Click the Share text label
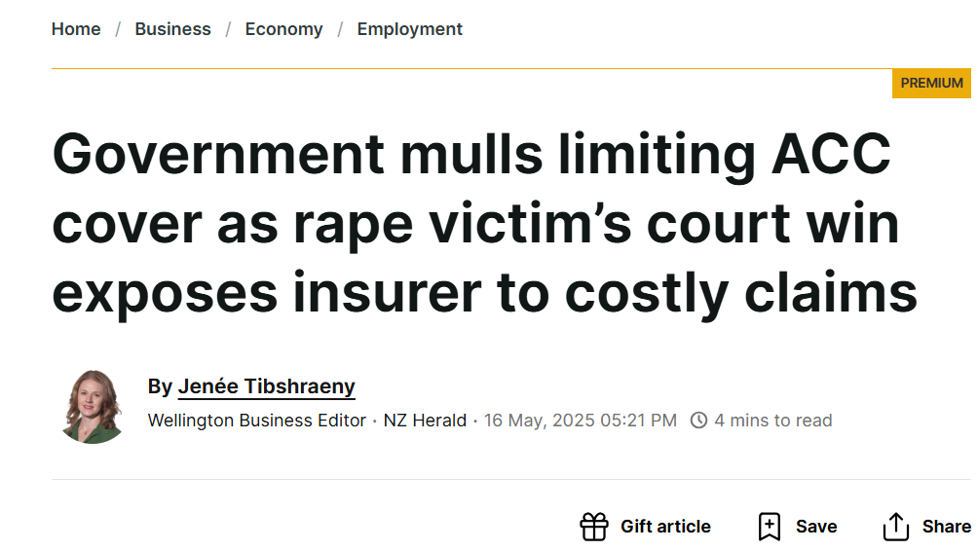The image size is (978, 550). click(947, 527)
